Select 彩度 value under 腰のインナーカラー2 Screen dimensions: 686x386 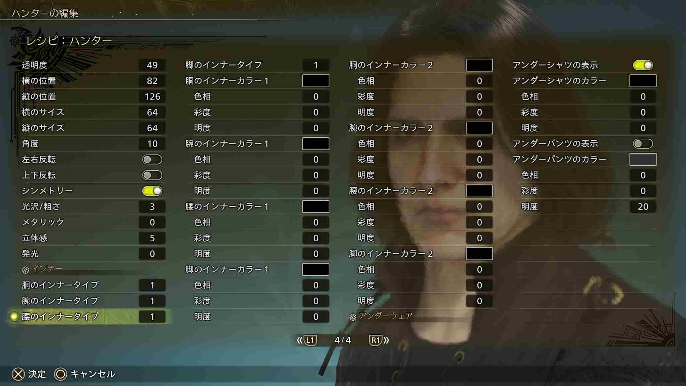tap(479, 222)
